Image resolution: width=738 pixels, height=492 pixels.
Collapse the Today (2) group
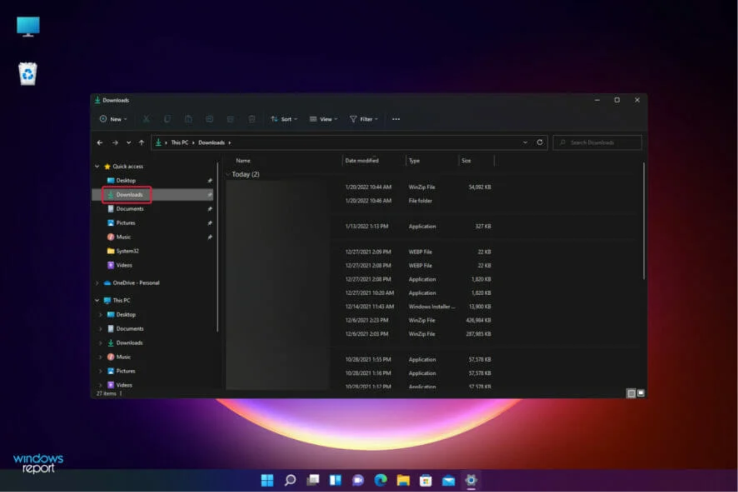point(228,175)
